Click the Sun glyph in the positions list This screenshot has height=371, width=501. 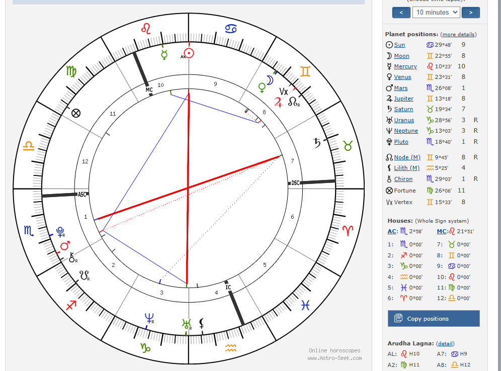[x=389, y=45]
